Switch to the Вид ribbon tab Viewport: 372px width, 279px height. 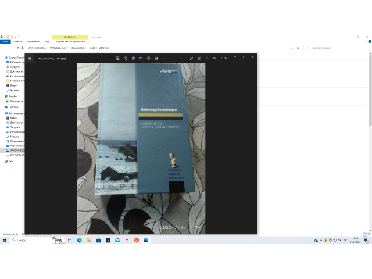click(x=46, y=41)
